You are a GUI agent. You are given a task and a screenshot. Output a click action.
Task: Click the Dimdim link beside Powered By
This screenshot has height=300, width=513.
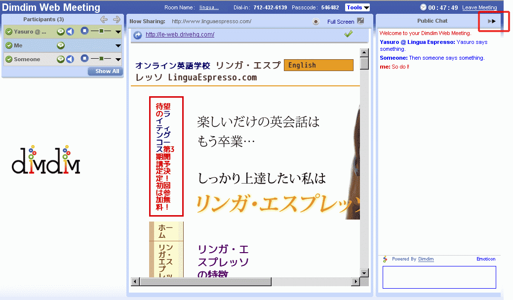tap(426, 259)
